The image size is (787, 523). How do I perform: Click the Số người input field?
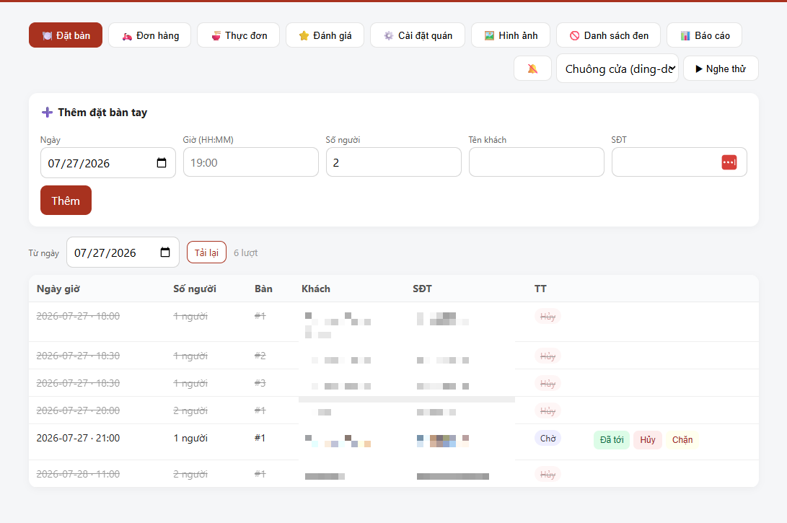click(x=394, y=162)
